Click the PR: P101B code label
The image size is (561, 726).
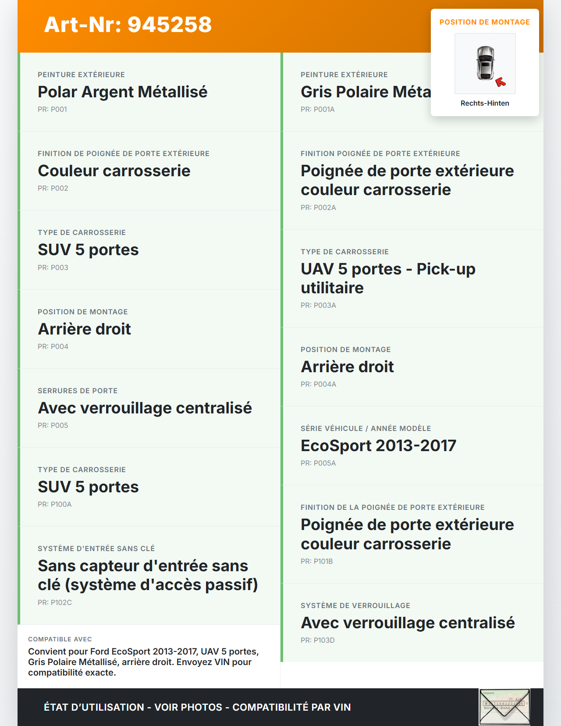click(317, 561)
